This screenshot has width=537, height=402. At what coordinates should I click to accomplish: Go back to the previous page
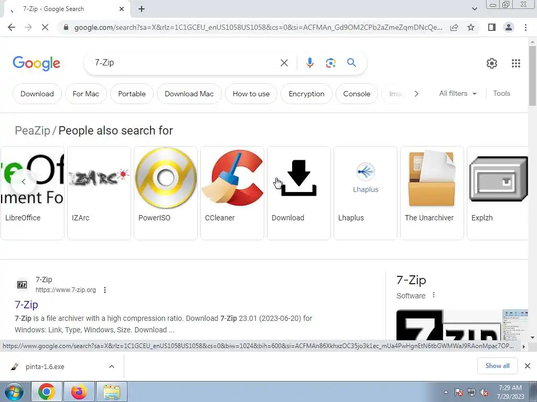pyautogui.click(x=12, y=27)
